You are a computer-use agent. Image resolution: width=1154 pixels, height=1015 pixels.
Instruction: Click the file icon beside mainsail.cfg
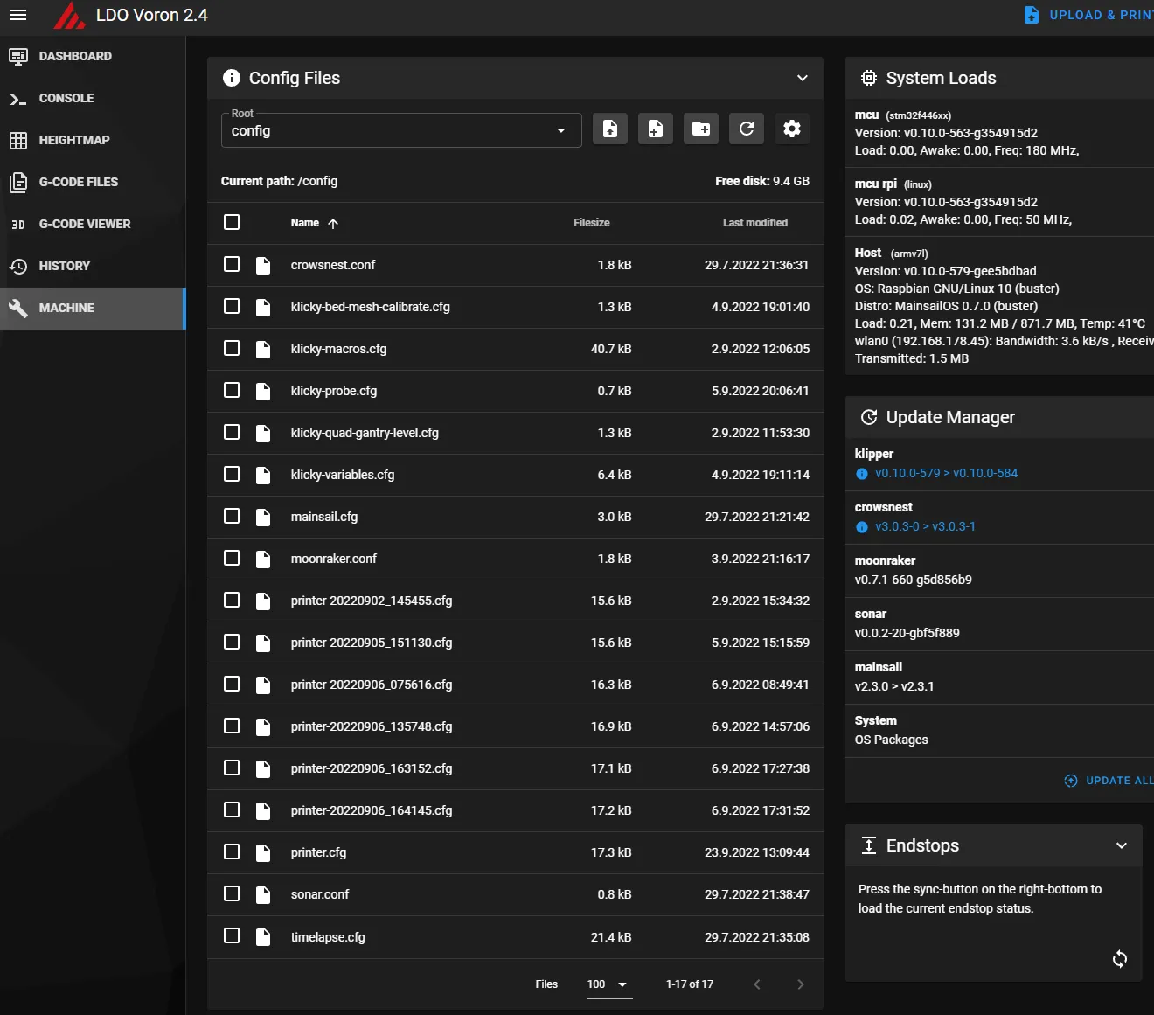[x=263, y=517]
